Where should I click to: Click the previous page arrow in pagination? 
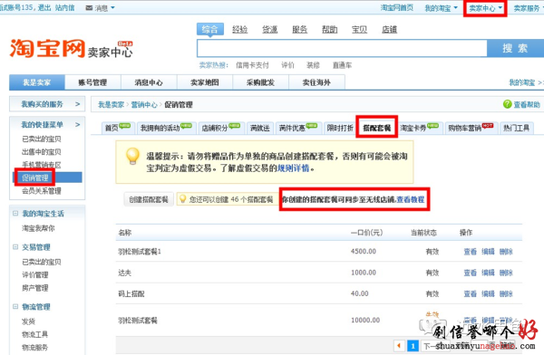pyautogui.click(x=399, y=346)
